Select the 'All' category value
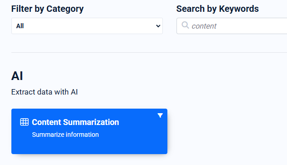 (x=20, y=26)
